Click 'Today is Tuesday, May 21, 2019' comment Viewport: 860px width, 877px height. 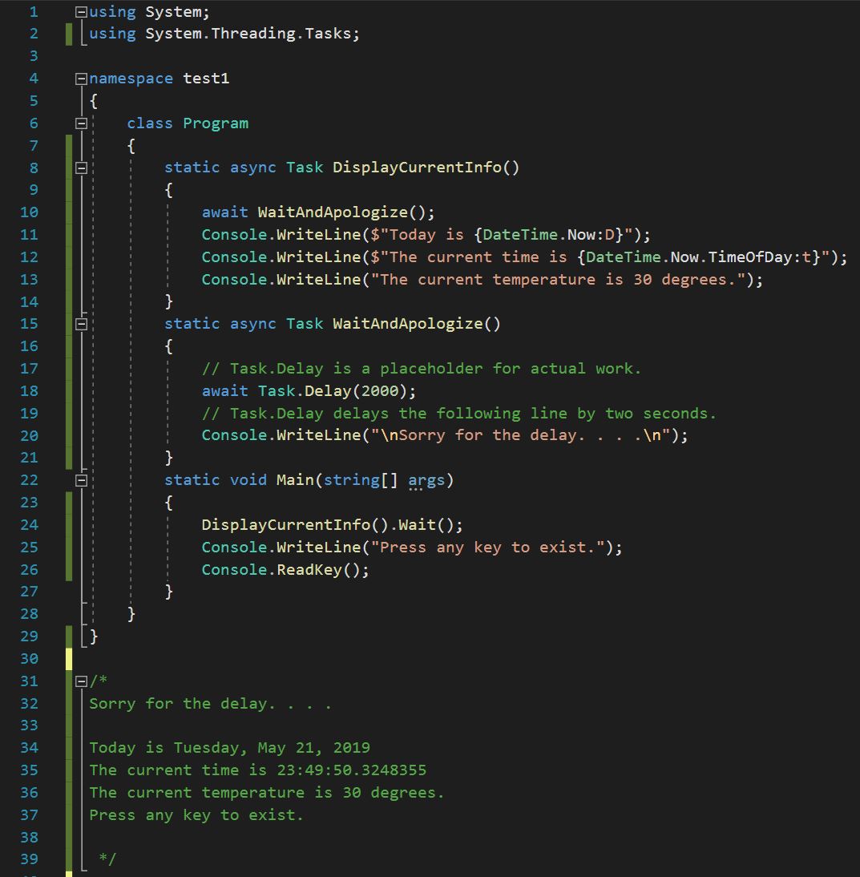pyautogui.click(x=229, y=748)
